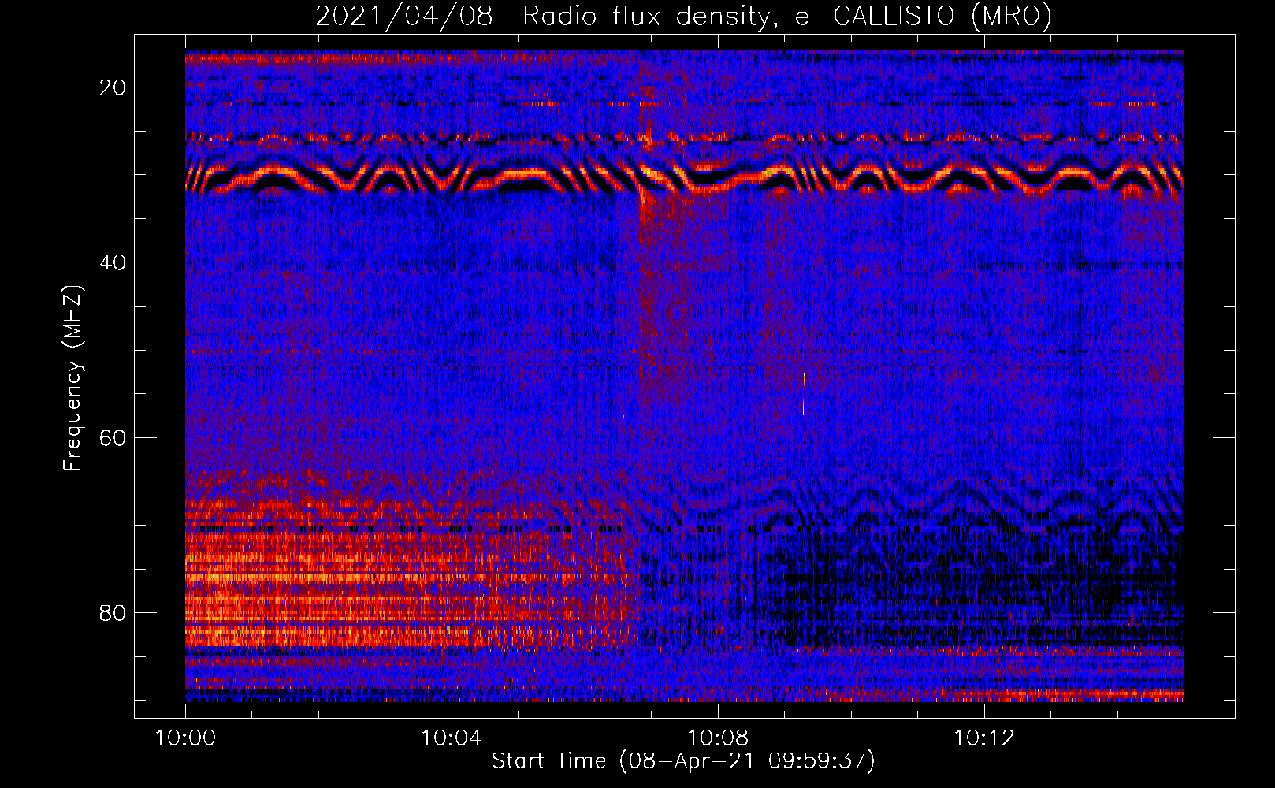Click the "Frequency (MHZ)" y-axis label
The width and height of the screenshot is (1275, 788).
[x=72, y=378]
